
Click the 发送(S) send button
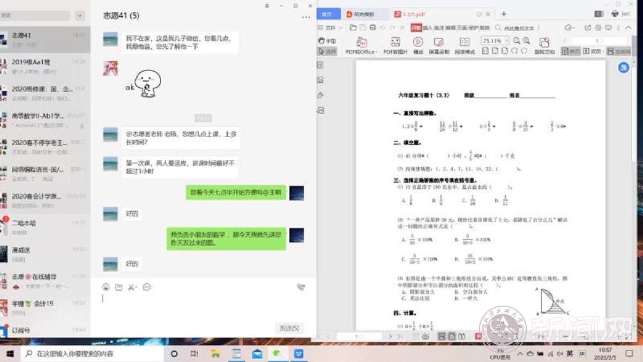[289, 328]
